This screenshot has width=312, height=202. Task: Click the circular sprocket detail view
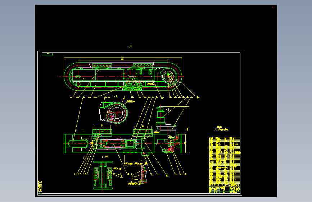tap(114, 113)
